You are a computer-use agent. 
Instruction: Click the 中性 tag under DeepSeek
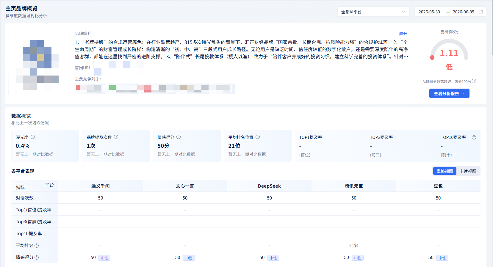[x=273, y=258]
